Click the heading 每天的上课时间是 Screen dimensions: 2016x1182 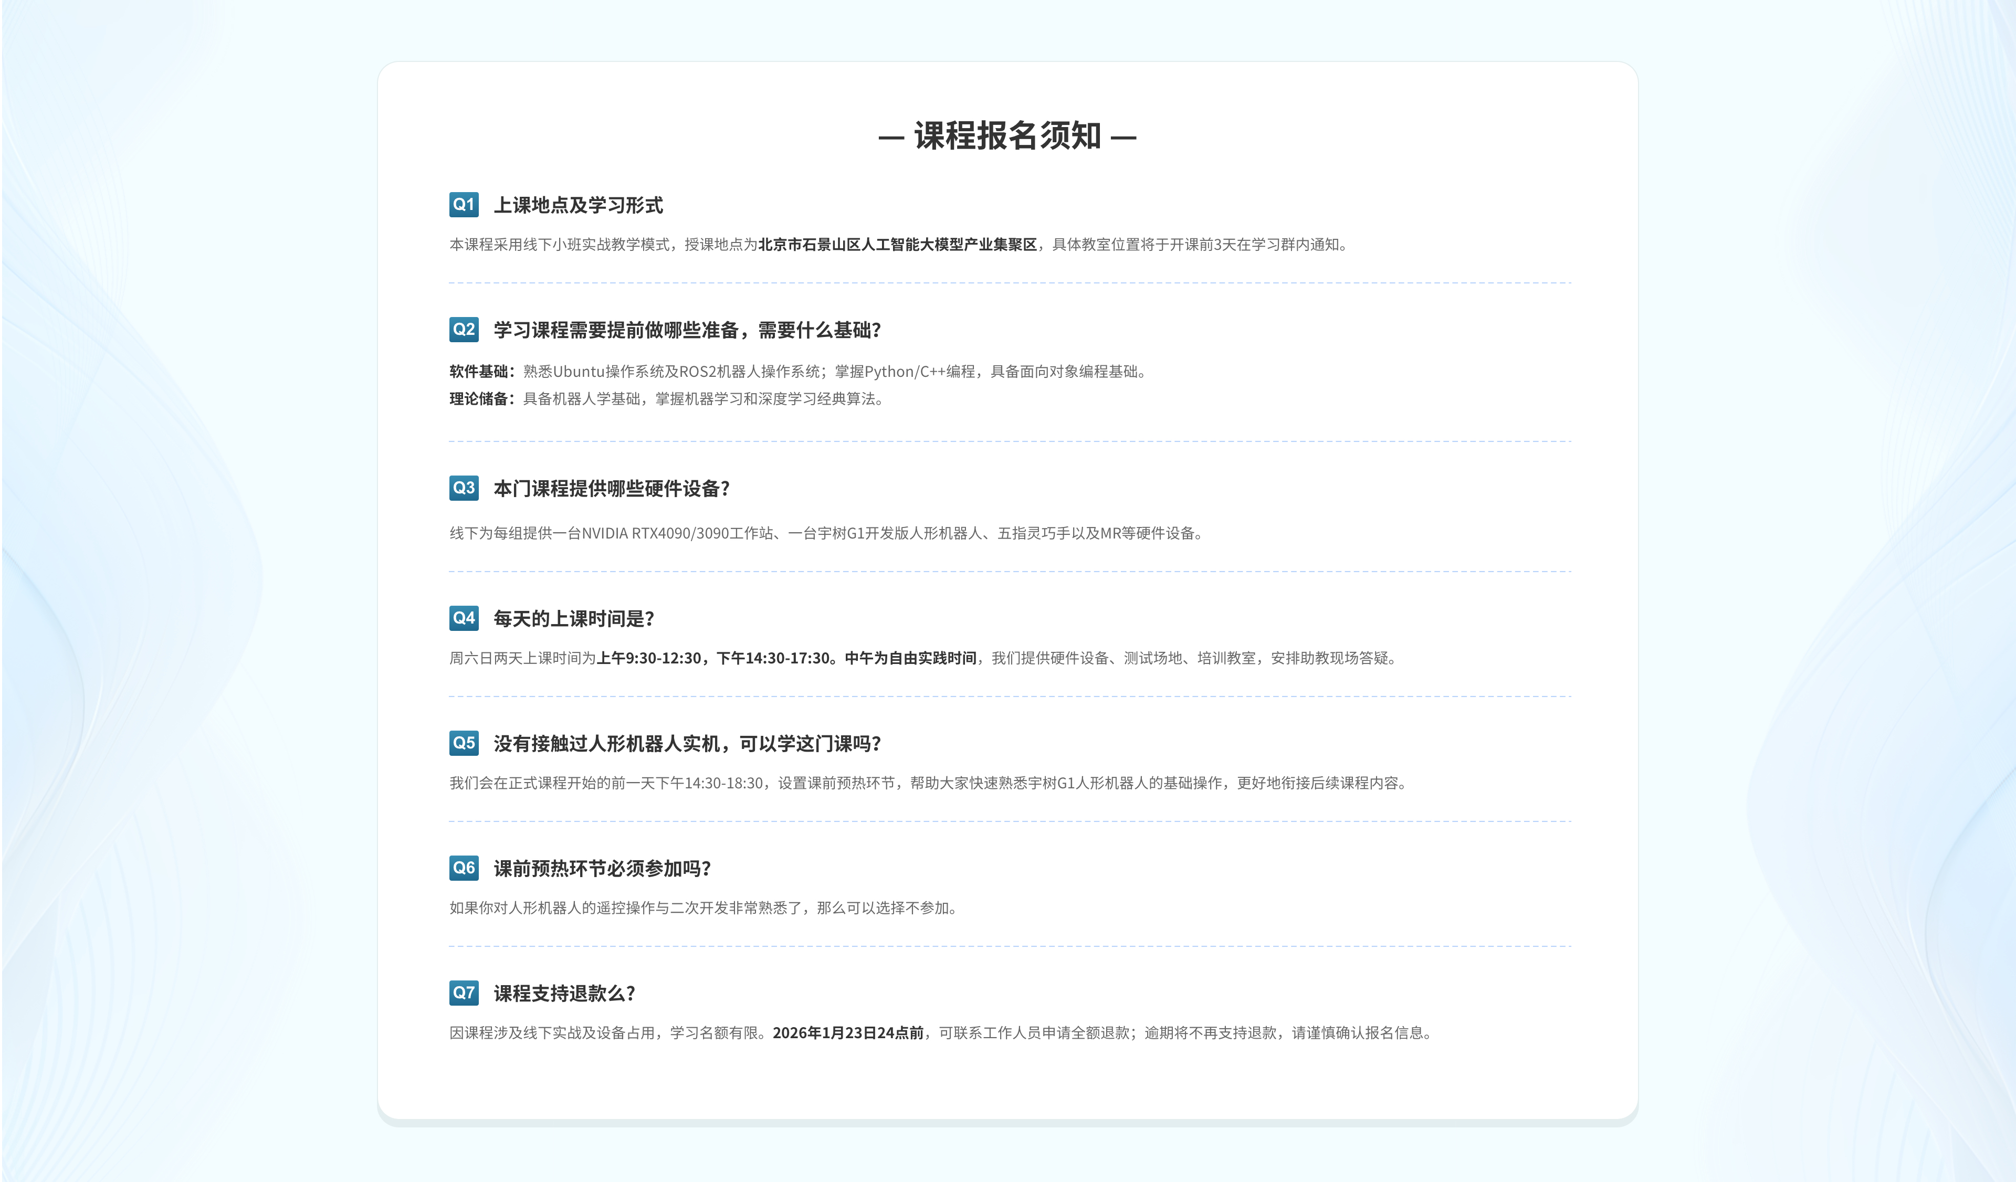[574, 619]
